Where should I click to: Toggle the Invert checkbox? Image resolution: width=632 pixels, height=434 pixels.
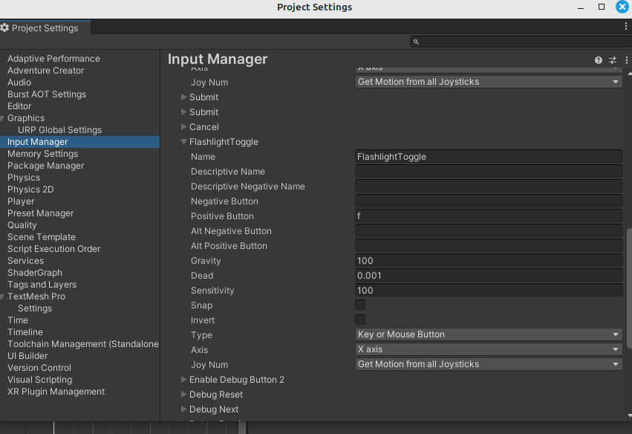(360, 320)
